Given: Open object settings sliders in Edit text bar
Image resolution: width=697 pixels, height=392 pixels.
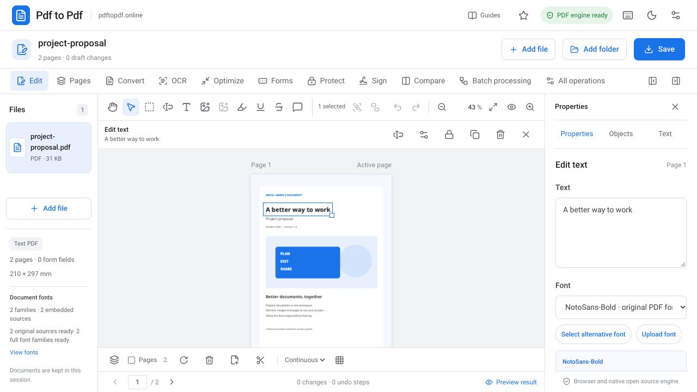Looking at the screenshot, I should 424,134.
